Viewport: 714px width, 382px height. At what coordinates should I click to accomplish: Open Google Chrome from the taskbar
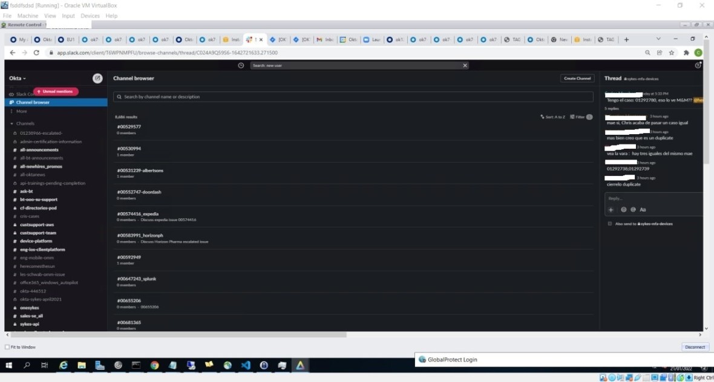[154, 364]
